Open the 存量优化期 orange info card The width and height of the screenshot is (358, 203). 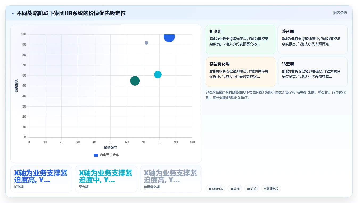[x=240, y=72]
